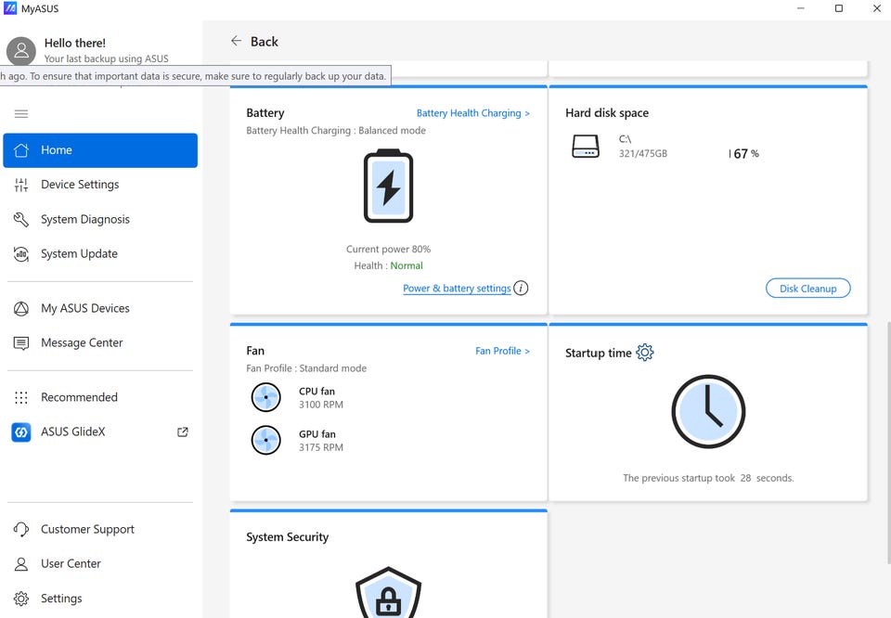Screen dimensions: 891x618
Task: Click the Disk Cleanup button
Action: coord(808,289)
